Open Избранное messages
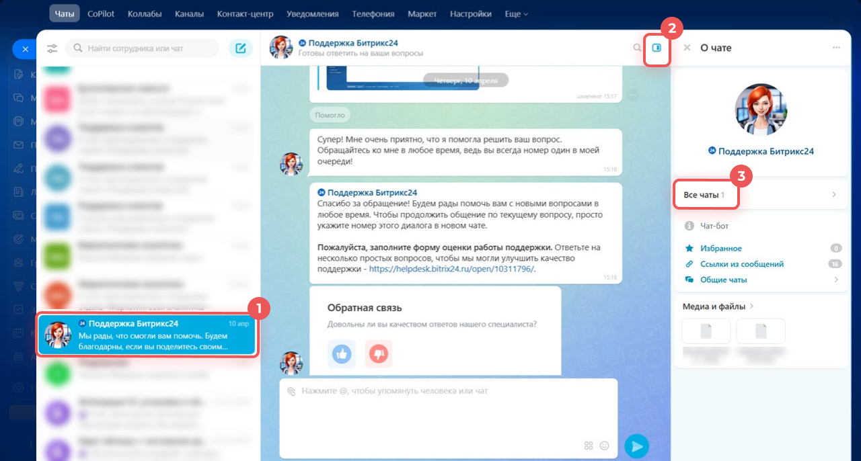The height and width of the screenshot is (461, 861). 721,249
